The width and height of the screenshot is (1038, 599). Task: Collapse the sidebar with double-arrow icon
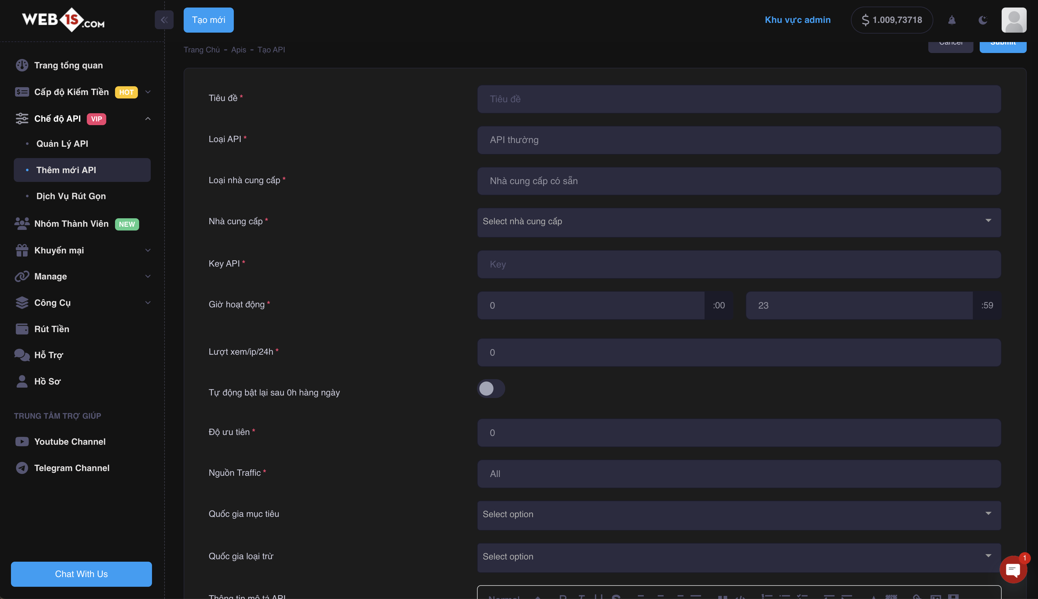164,20
